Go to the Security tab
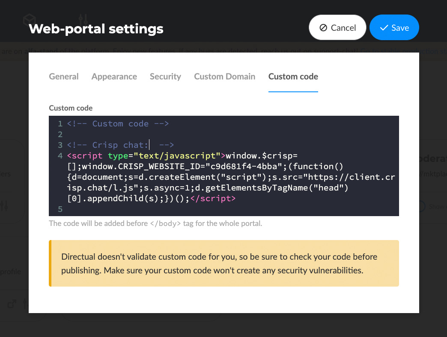 165,77
